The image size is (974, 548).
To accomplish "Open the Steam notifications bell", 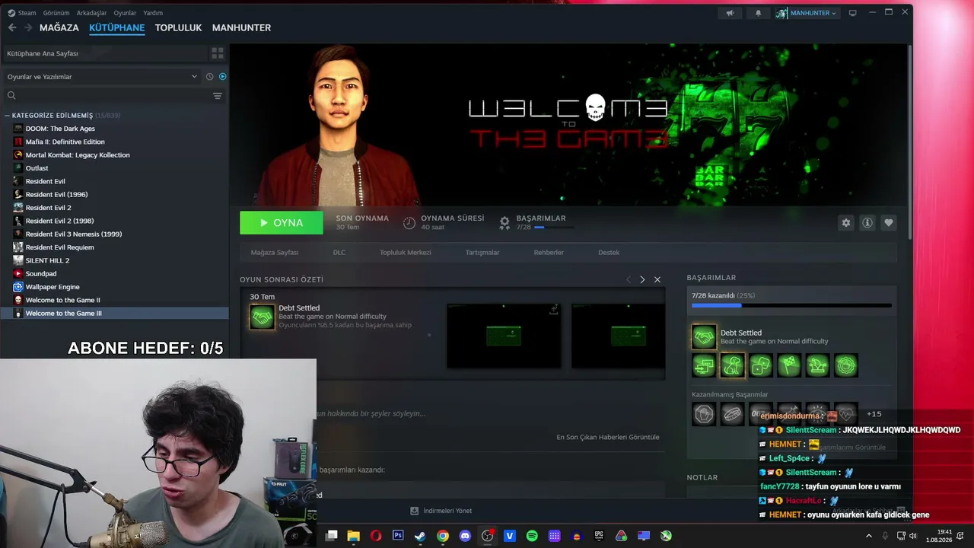I will tap(758, 13).
